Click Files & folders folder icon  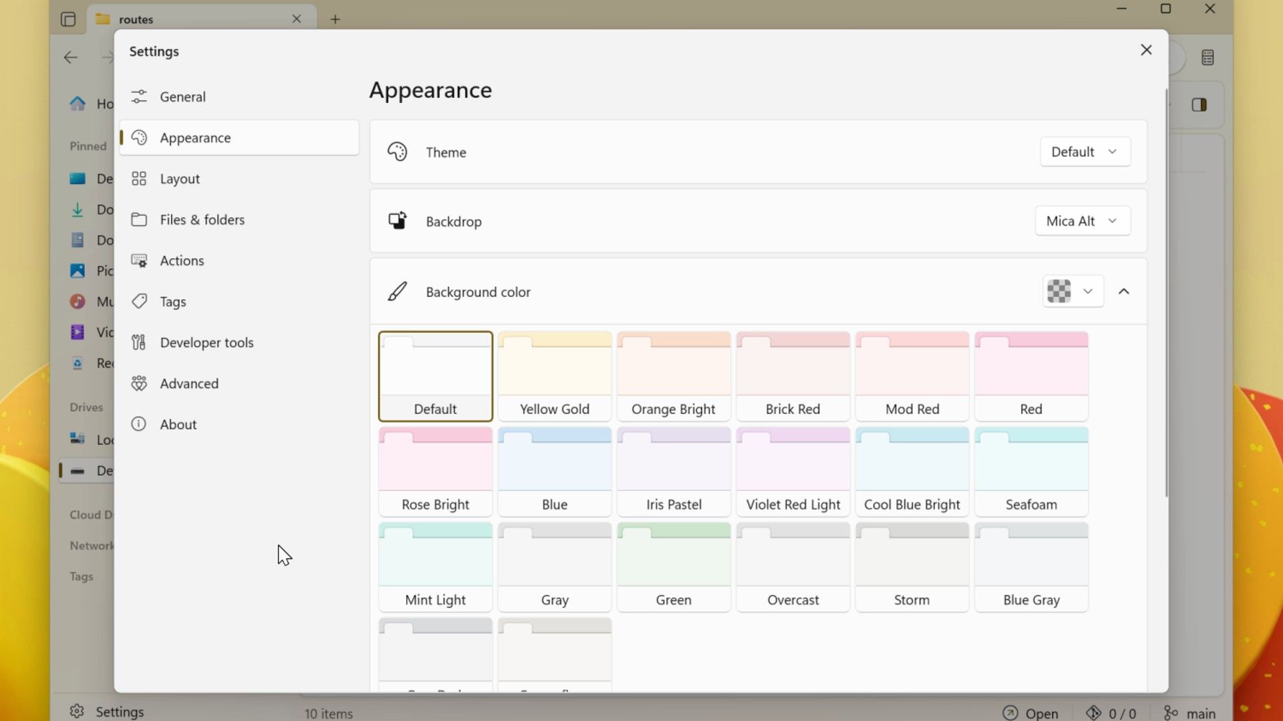click(139, 220)
